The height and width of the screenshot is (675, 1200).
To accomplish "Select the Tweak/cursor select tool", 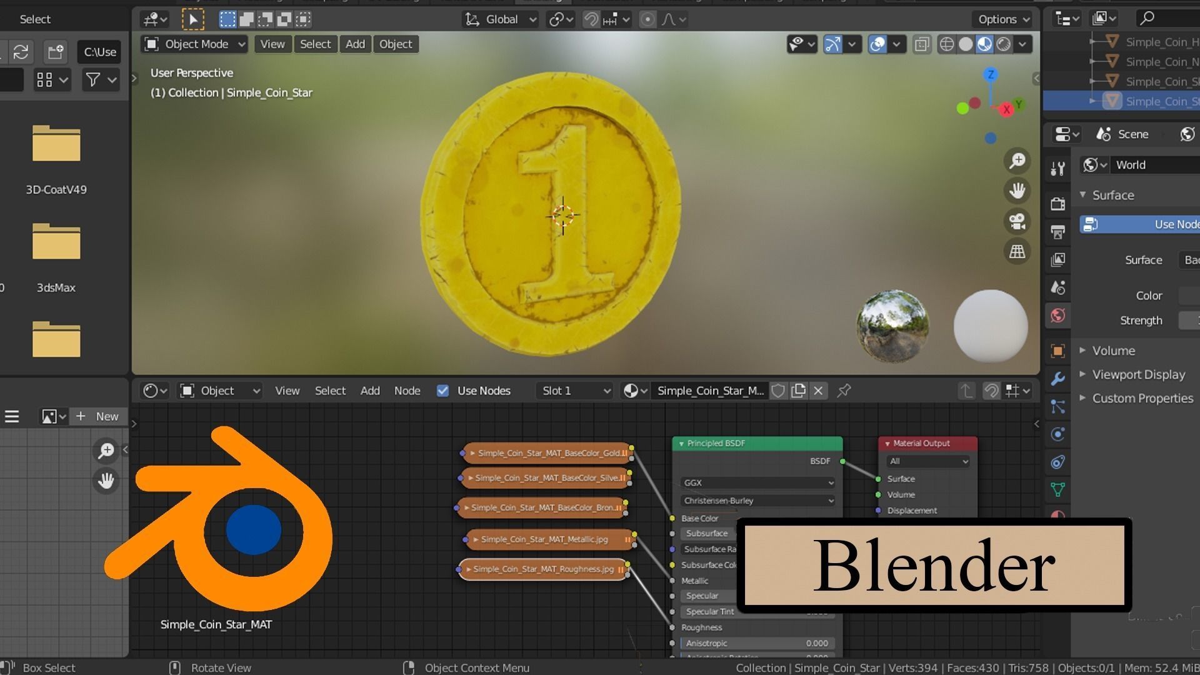I will point(192,19).
